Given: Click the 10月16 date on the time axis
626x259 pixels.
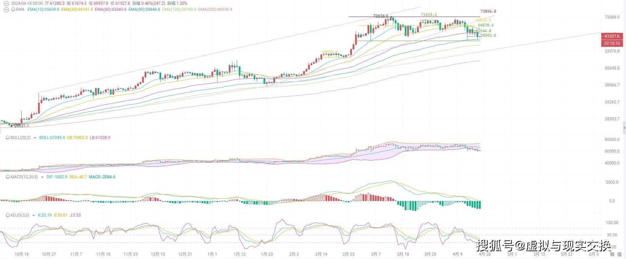Looking at the screenshot, I should [x=22, y=254].
